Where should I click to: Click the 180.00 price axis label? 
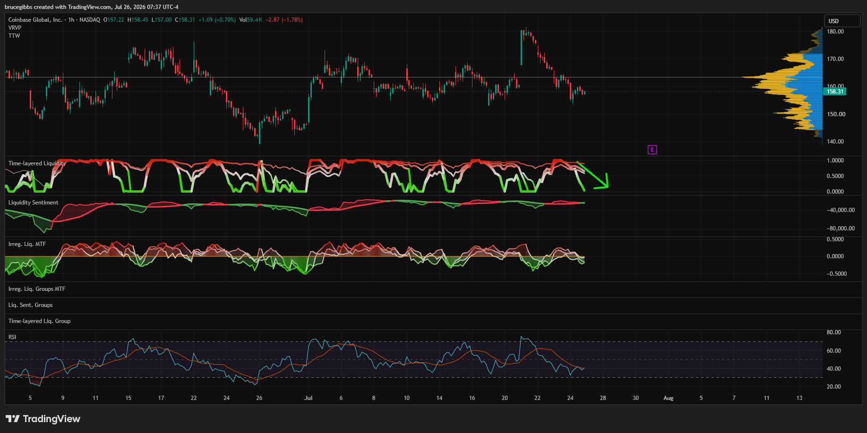click(835, 32)
